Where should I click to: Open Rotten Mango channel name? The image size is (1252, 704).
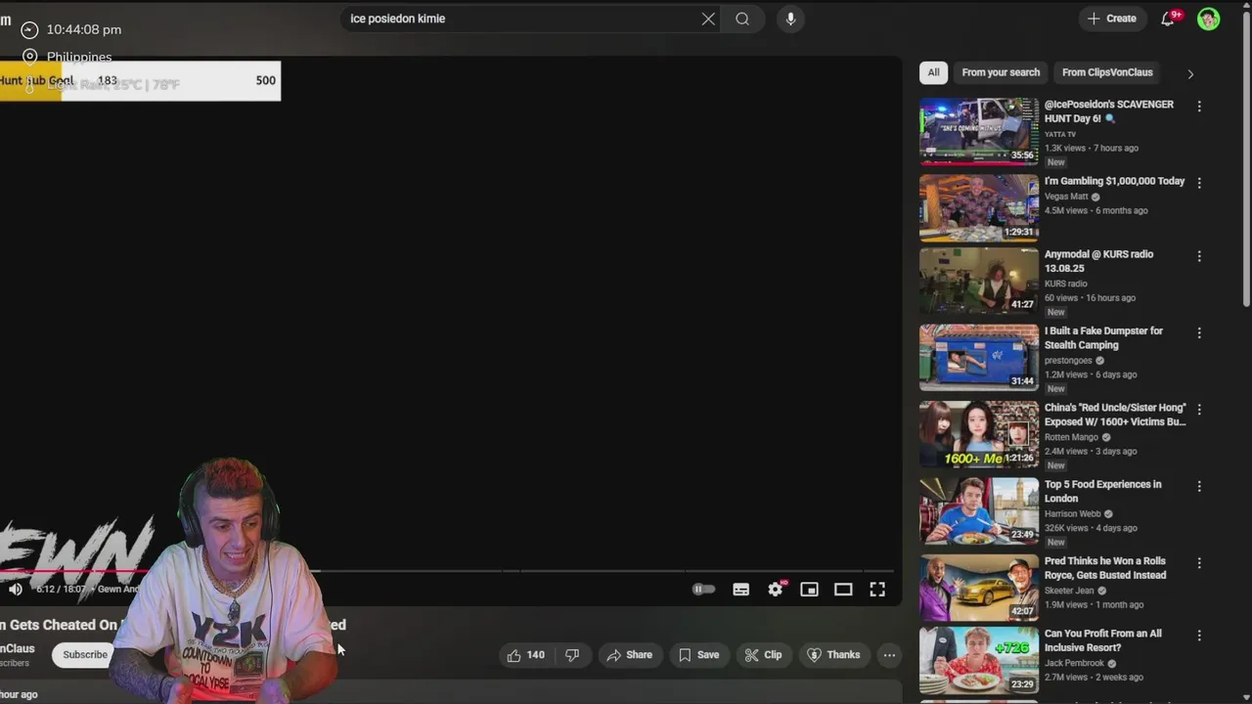click(x=1071, y=437)
